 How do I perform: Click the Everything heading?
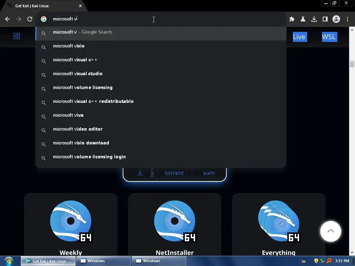(278, 252)
